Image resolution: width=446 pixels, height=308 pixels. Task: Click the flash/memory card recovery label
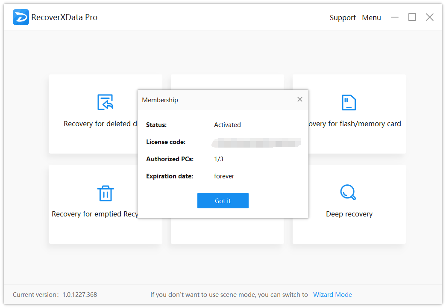[355, 124]
